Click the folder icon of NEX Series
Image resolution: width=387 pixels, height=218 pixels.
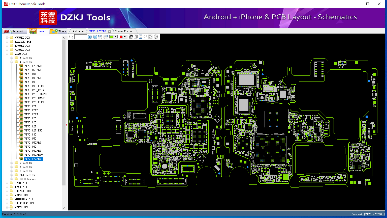(x=16, y=175)
